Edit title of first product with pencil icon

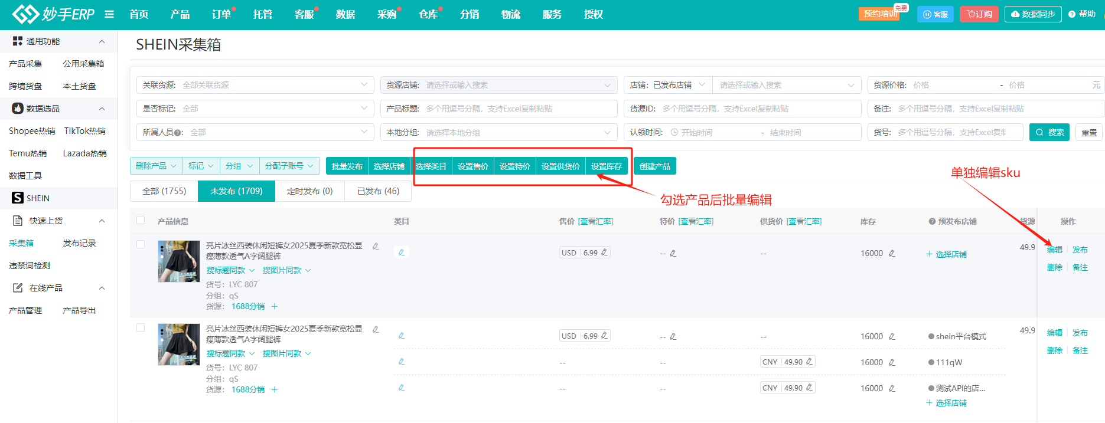pyautogui.click(x=376, y=246)
